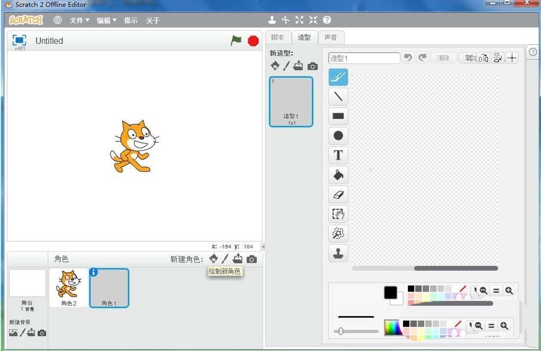
Task: Pick the black foreground color swatch
Action: [x=391, y=293]
